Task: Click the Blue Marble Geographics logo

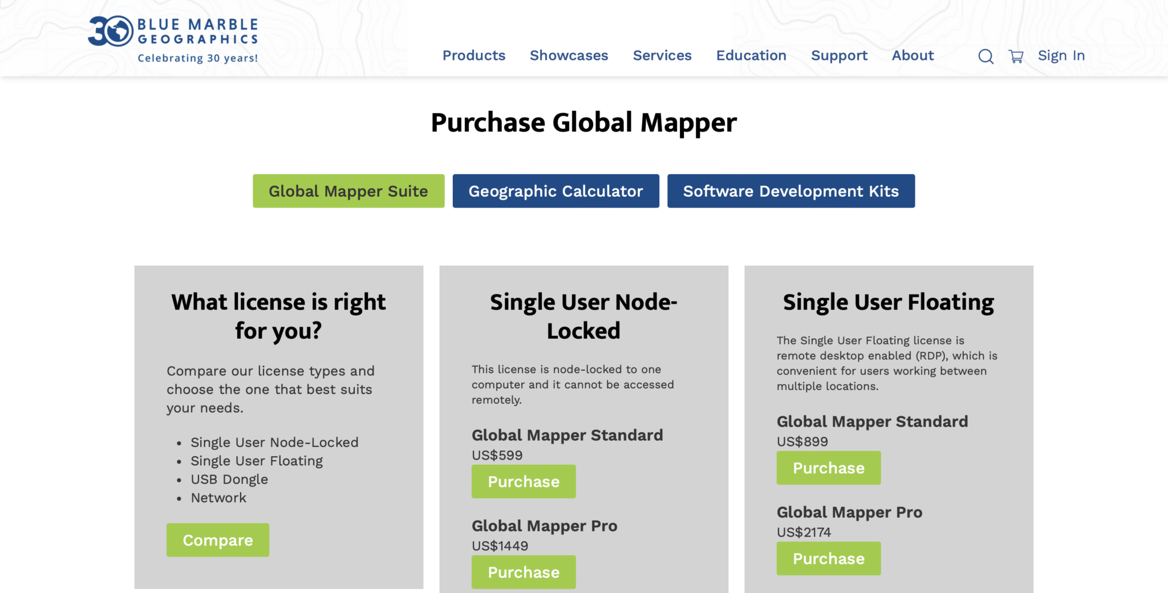Action: click(x=172, y=36)
